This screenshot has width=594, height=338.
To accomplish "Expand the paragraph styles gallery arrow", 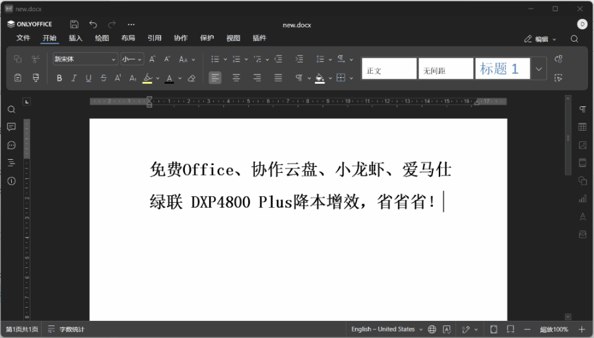I will tap(539, 68).
